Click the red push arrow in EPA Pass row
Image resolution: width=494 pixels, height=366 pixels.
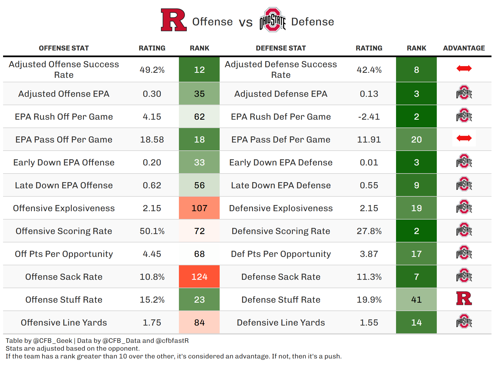click(x=464, y=138)
